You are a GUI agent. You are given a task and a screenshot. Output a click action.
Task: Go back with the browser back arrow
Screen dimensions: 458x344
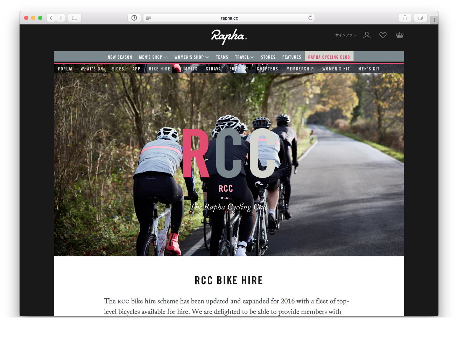pyautogui.click(x=51, y=18)
